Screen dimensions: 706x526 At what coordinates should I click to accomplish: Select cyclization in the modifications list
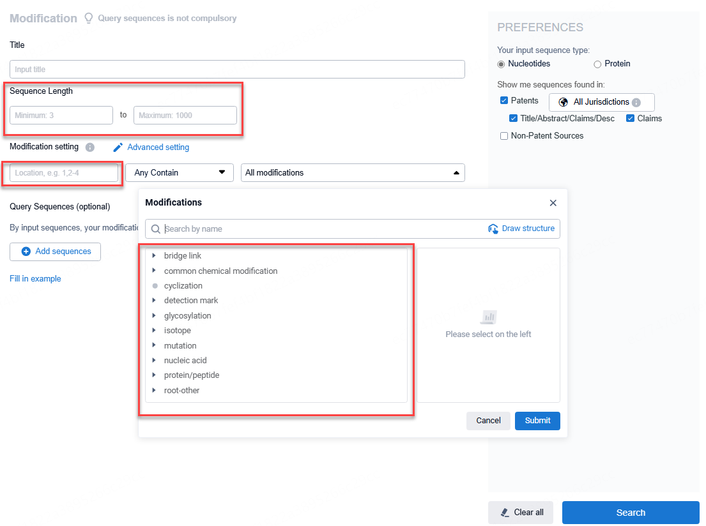(183, 286)
